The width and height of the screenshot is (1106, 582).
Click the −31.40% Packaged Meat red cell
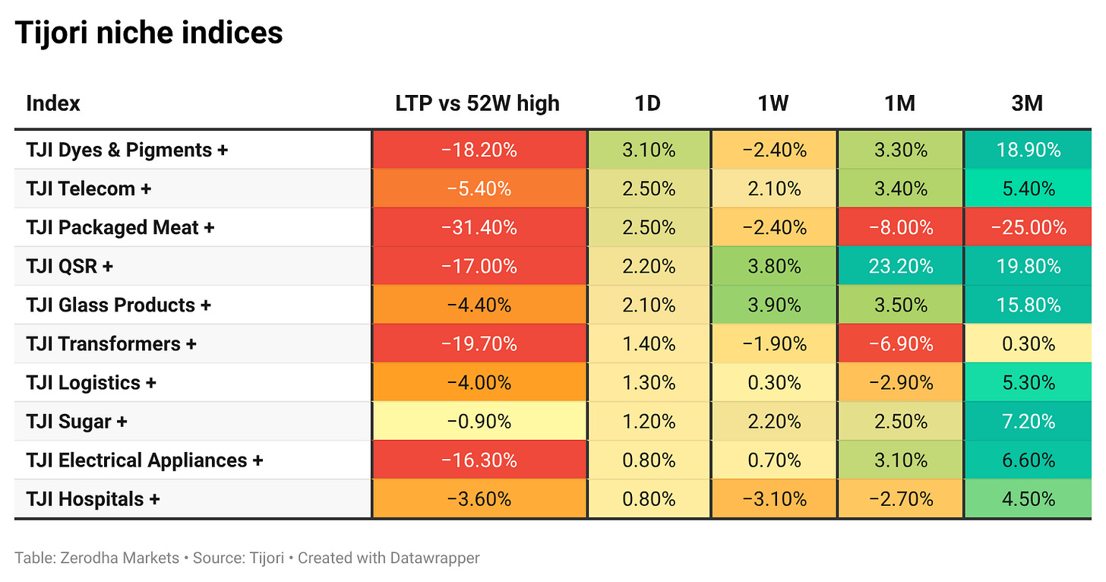[479, 227]
